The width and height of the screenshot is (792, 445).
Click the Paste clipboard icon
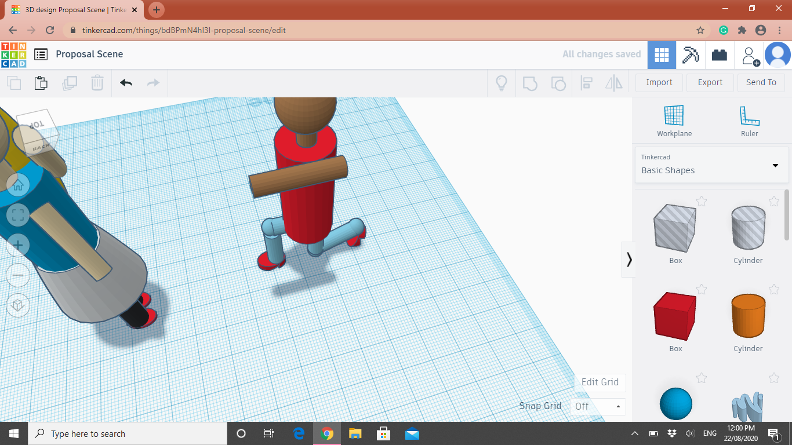[x=41, y=83]
